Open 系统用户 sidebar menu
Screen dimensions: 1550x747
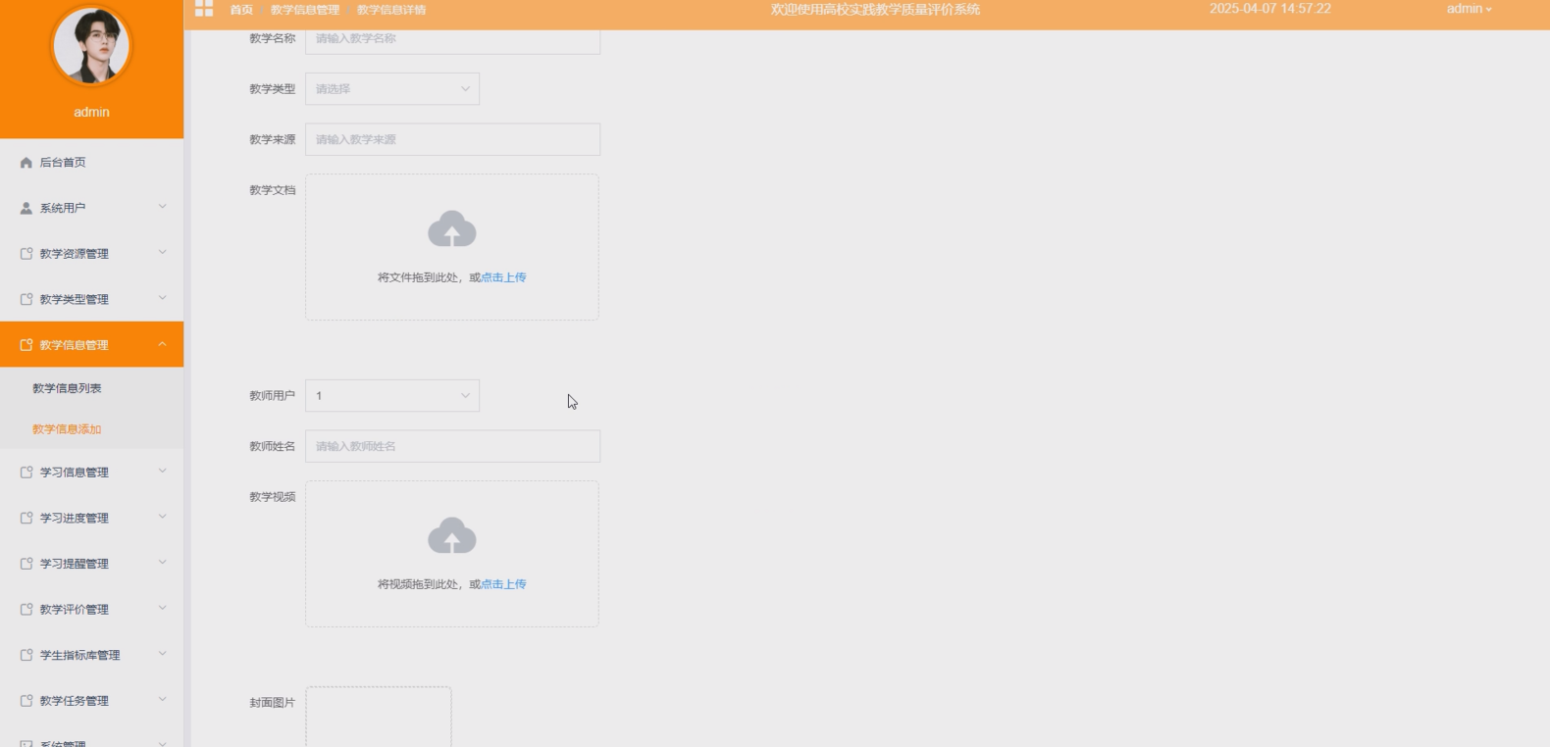pos(91,208)
